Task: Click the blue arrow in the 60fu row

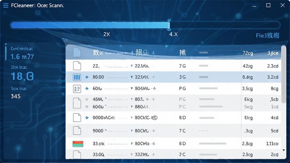Action: pos(87,89)
